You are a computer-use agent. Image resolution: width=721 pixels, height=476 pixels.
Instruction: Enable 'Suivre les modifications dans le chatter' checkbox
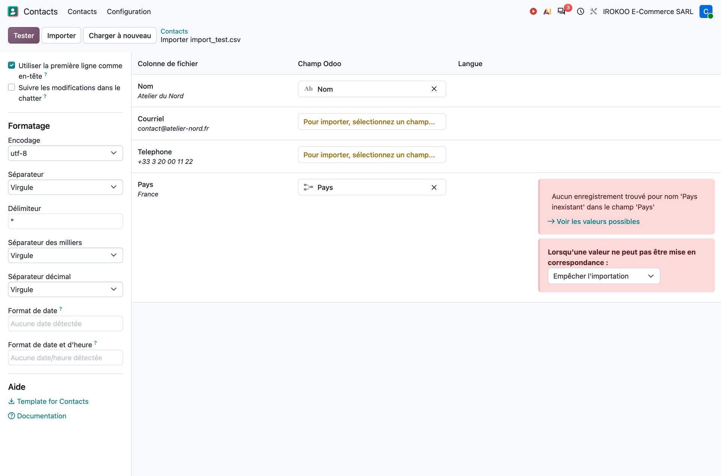tap(12, 88)
